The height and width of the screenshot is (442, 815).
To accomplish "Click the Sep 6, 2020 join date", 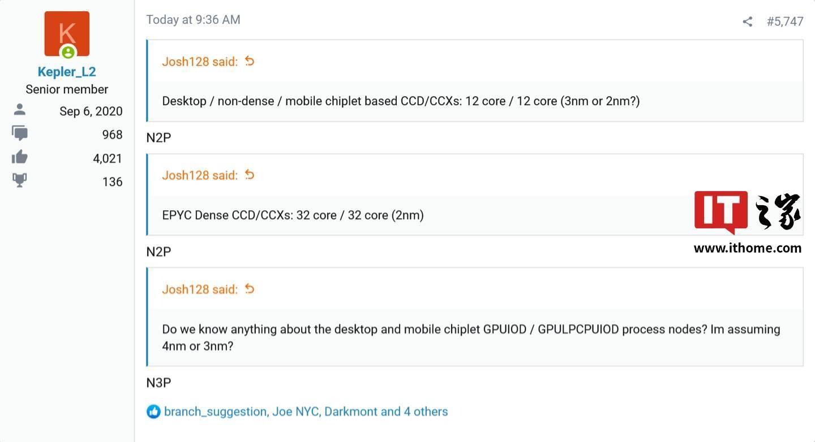I will pos(91,111).
